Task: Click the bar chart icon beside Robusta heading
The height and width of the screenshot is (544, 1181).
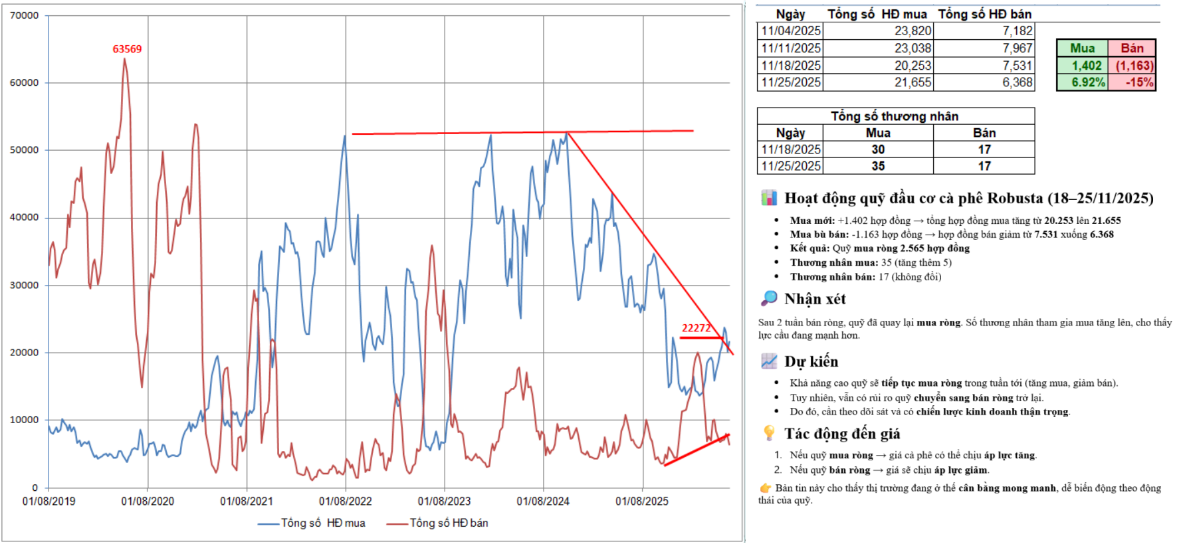Action: [769, 198]
